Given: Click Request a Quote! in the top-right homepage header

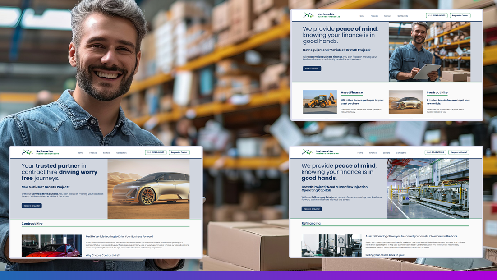Looking at the screenshot, I should coord(460,15).
